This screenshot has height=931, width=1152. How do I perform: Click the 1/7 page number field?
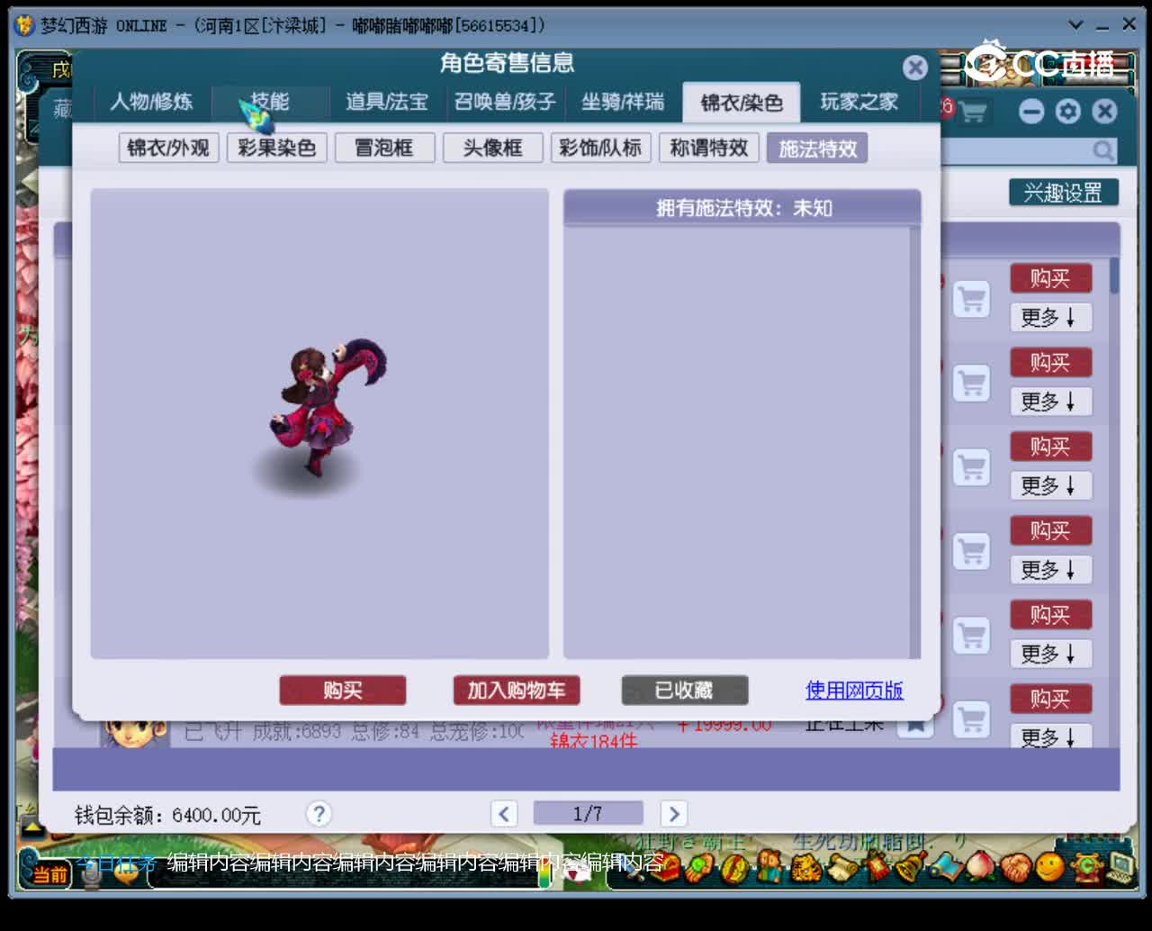click(x=589, y=814)
